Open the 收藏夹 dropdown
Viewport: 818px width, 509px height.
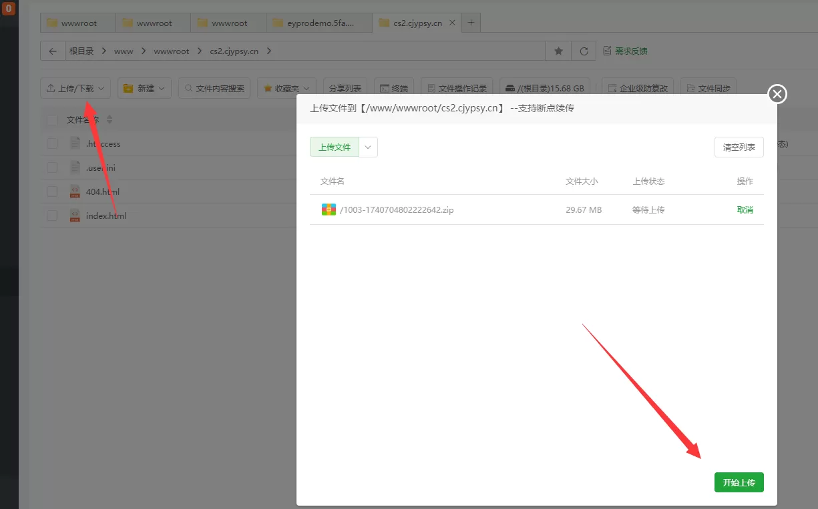[x=287, y=88]
